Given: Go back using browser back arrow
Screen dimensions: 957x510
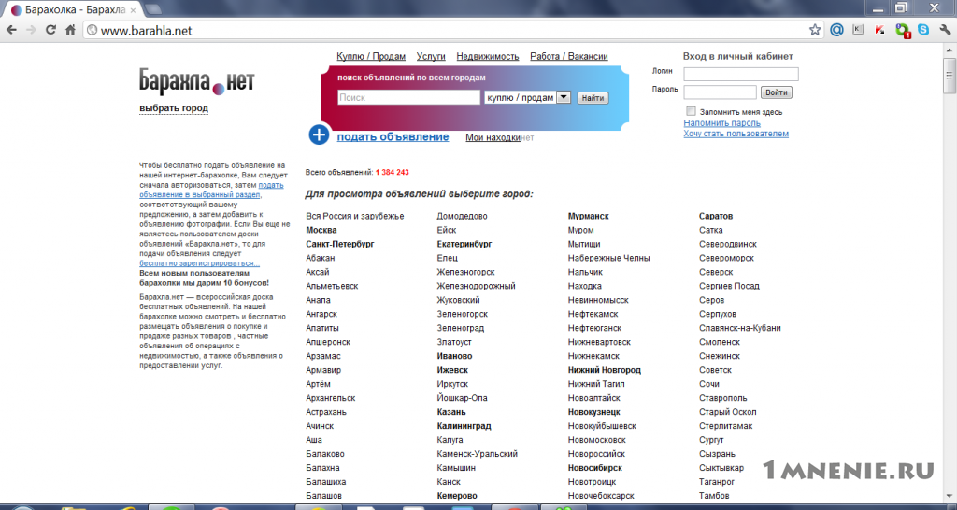Looking at the screenshot, I should tap(11, 30).
